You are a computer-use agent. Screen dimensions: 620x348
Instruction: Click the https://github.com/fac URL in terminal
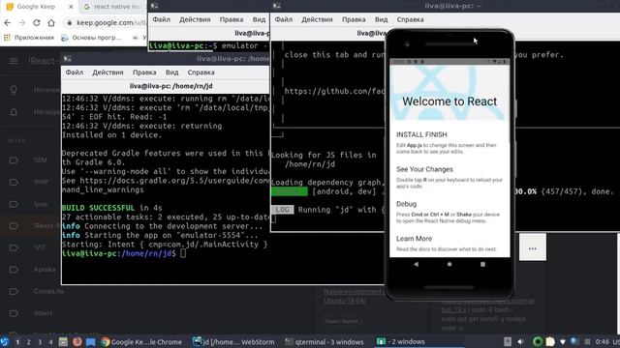334,91
